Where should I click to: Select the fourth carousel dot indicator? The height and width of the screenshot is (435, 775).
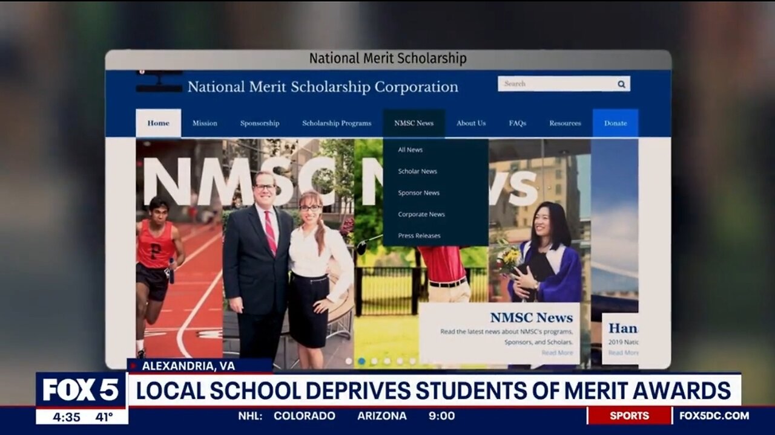click(387, 361)
